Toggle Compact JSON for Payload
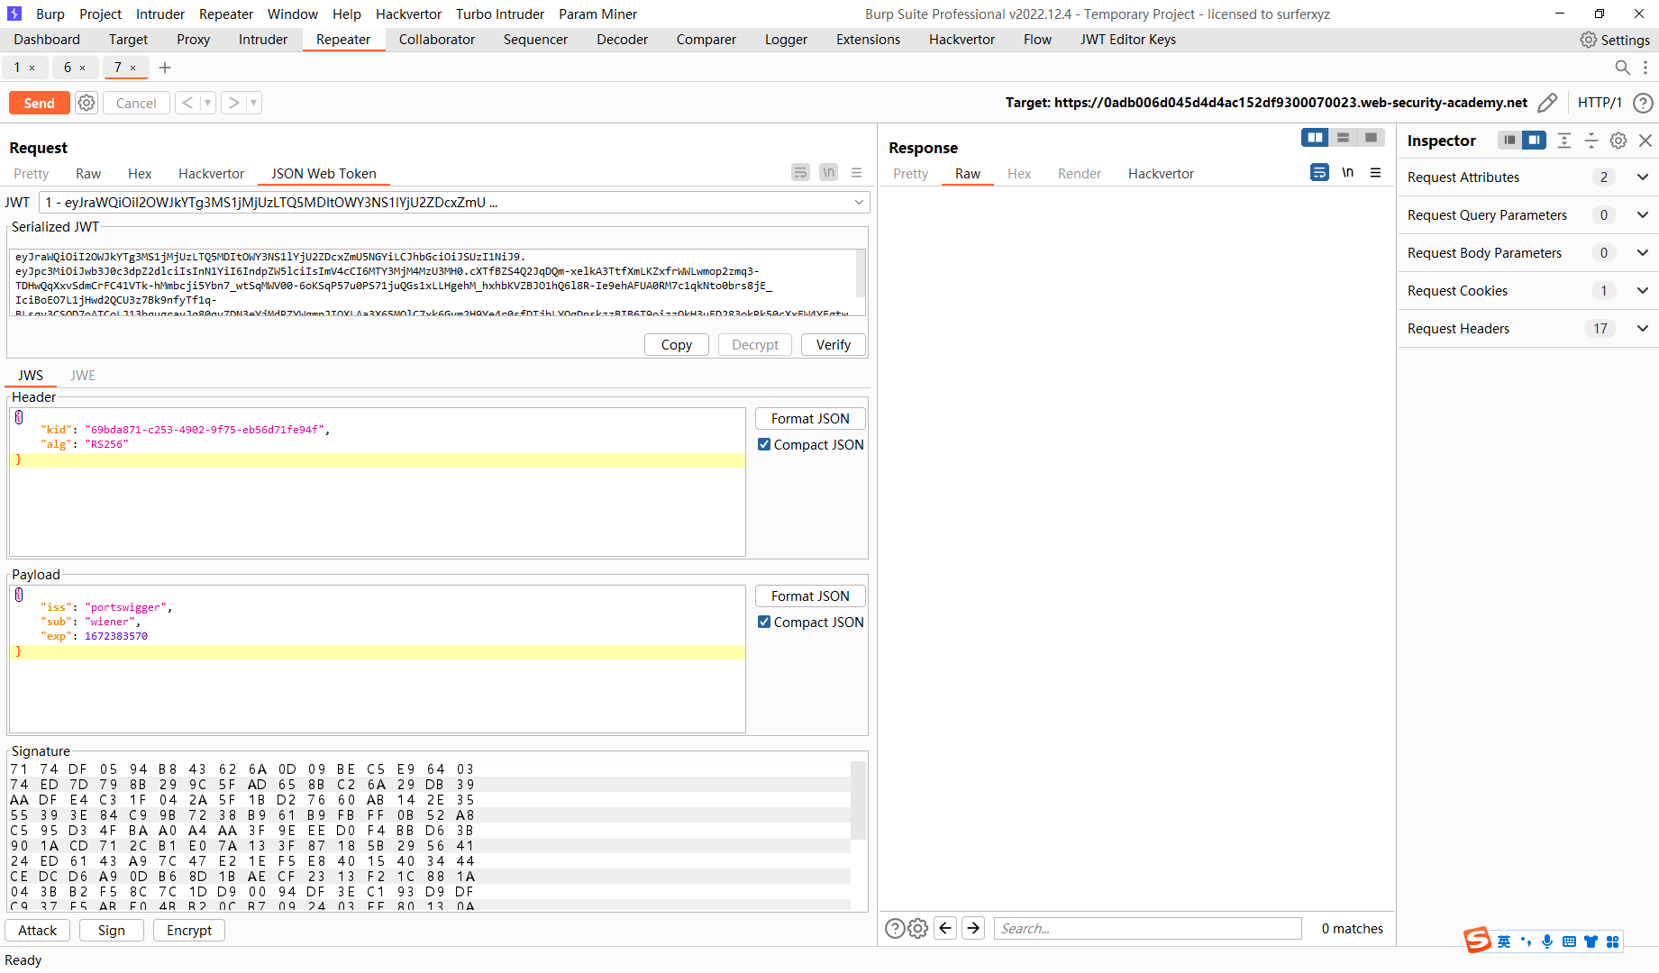Viewport: 1659px width, 973px height. pyautogui.click(x=764, y=622)
